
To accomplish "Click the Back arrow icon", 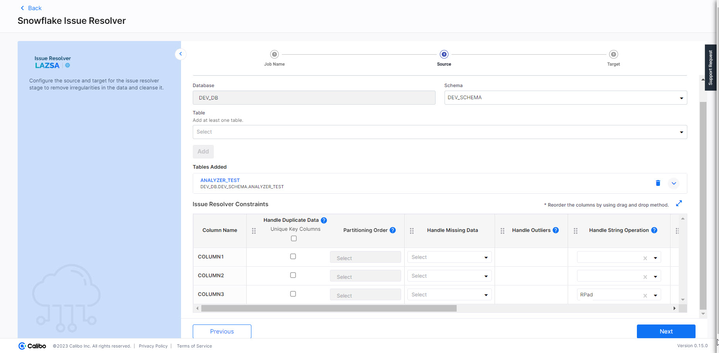I will coord(22,8).
